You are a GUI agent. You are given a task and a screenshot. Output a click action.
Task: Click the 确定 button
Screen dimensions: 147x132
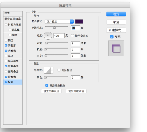116,14
